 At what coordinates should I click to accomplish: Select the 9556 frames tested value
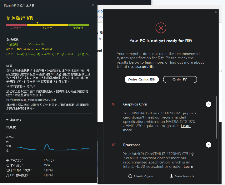[x=47, y=165]
